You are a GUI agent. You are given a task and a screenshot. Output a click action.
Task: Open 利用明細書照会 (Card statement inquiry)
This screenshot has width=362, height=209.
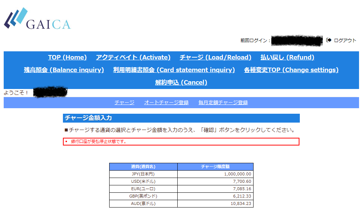(174, 70)
